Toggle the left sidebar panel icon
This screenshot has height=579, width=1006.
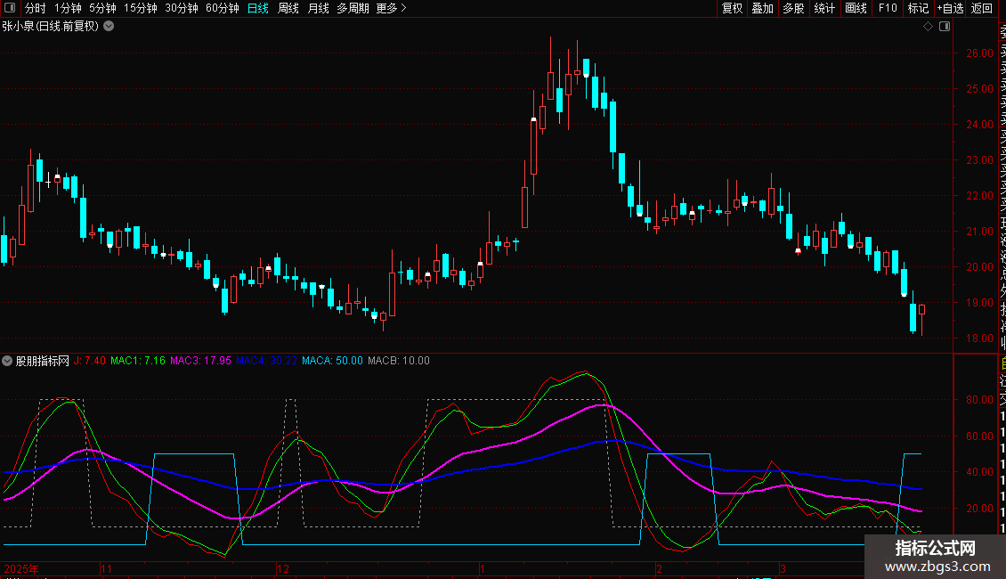click(x=9, y=8)
